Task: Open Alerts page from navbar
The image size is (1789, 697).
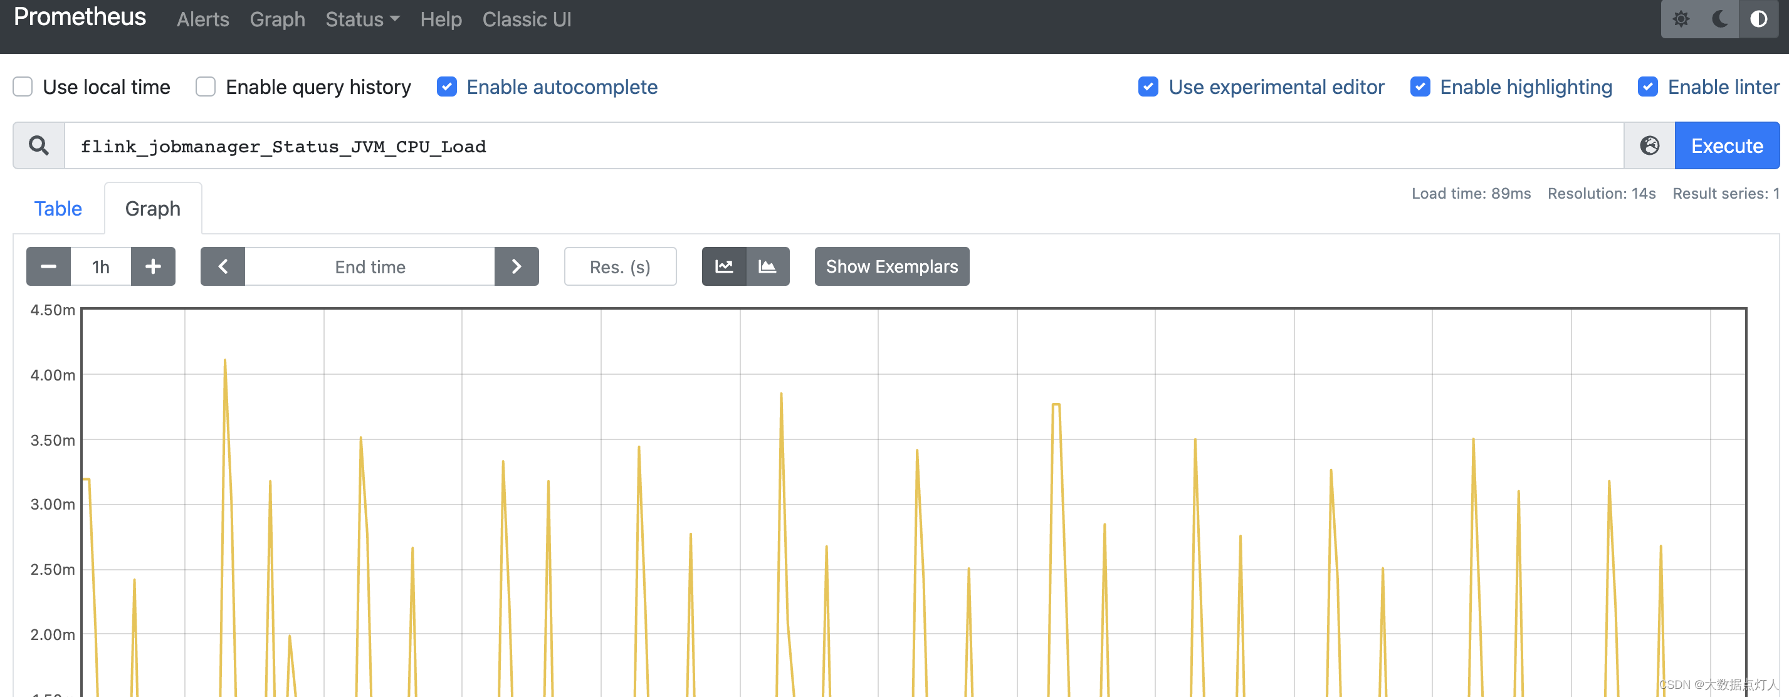Action: pyautogui.click(x=203, y=19)
